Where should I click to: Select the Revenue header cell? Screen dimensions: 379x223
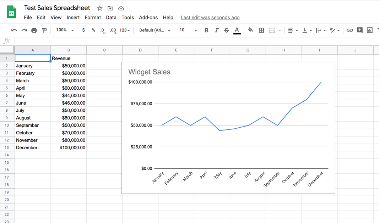pyautogui.click(x=69, y=58)
